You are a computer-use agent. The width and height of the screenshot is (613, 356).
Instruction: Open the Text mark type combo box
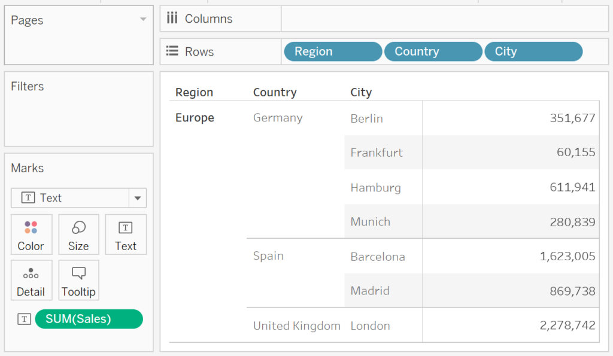tap(78, 198)
